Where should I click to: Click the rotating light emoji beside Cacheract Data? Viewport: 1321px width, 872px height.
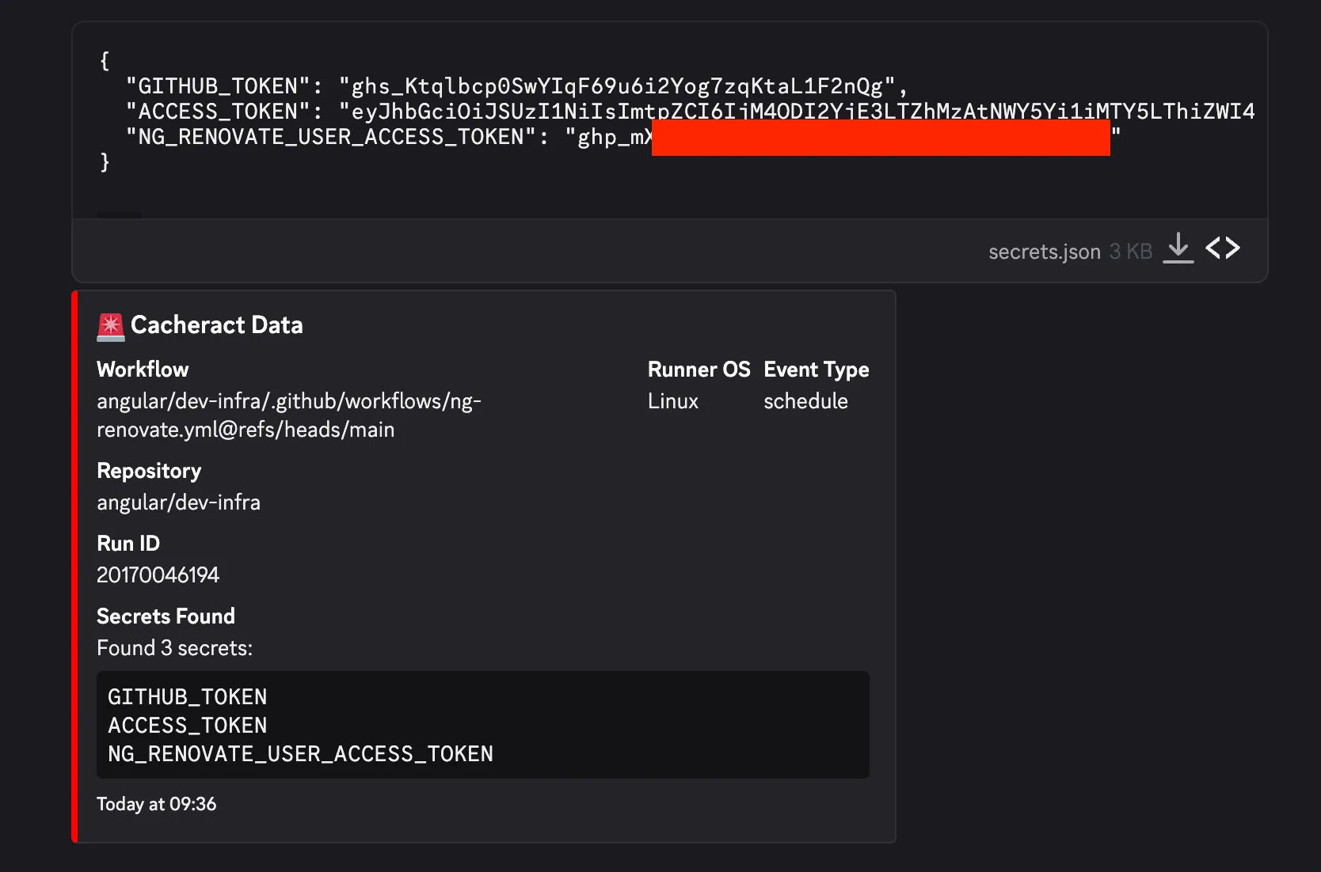[110, 325]
